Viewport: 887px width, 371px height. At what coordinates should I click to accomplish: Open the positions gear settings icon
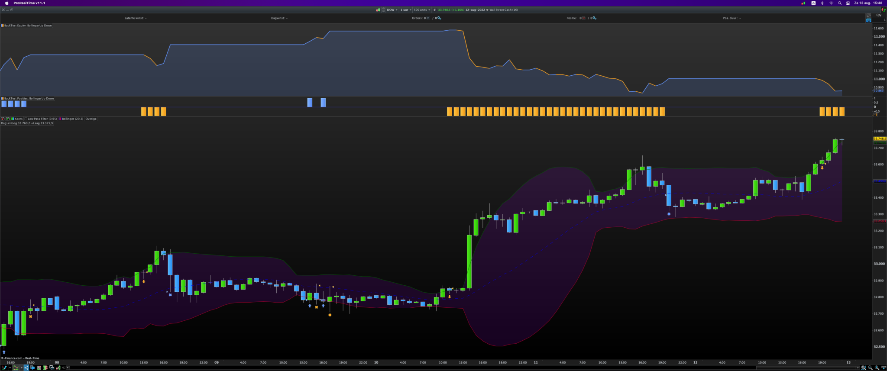click(594, 18)
